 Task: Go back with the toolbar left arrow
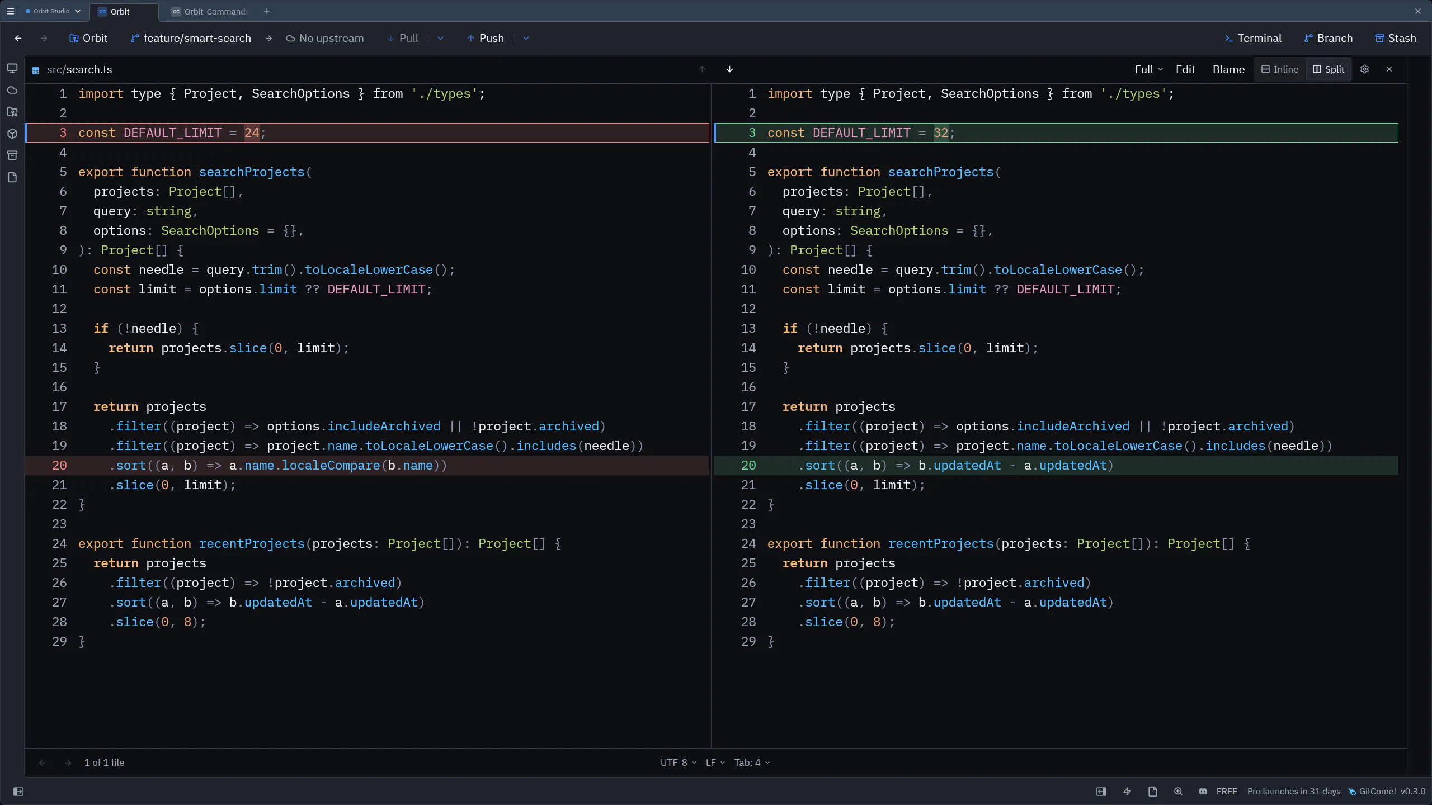18,38
